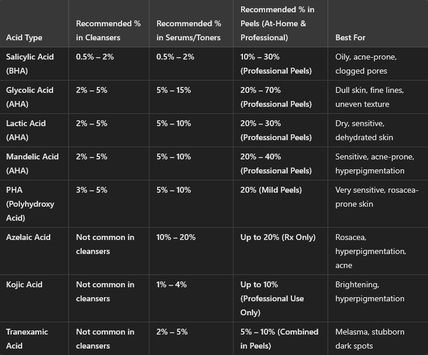Click the 20% (Mild Peels) cell

tap(271, 190)
